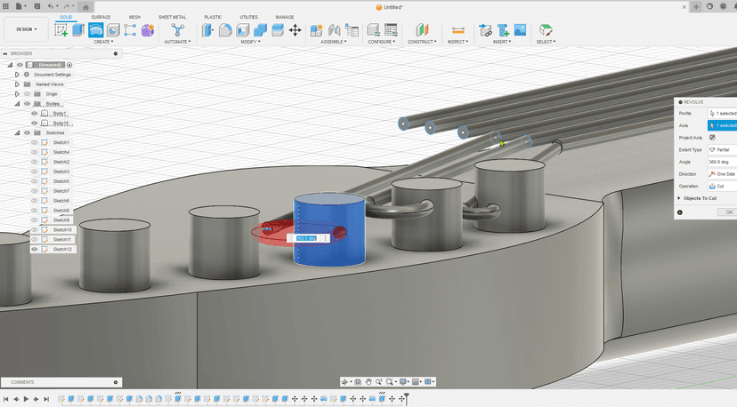737x407 pixels.
Task: Switch to the Sheet Metal tab
Action: click(x=173, y=17)
